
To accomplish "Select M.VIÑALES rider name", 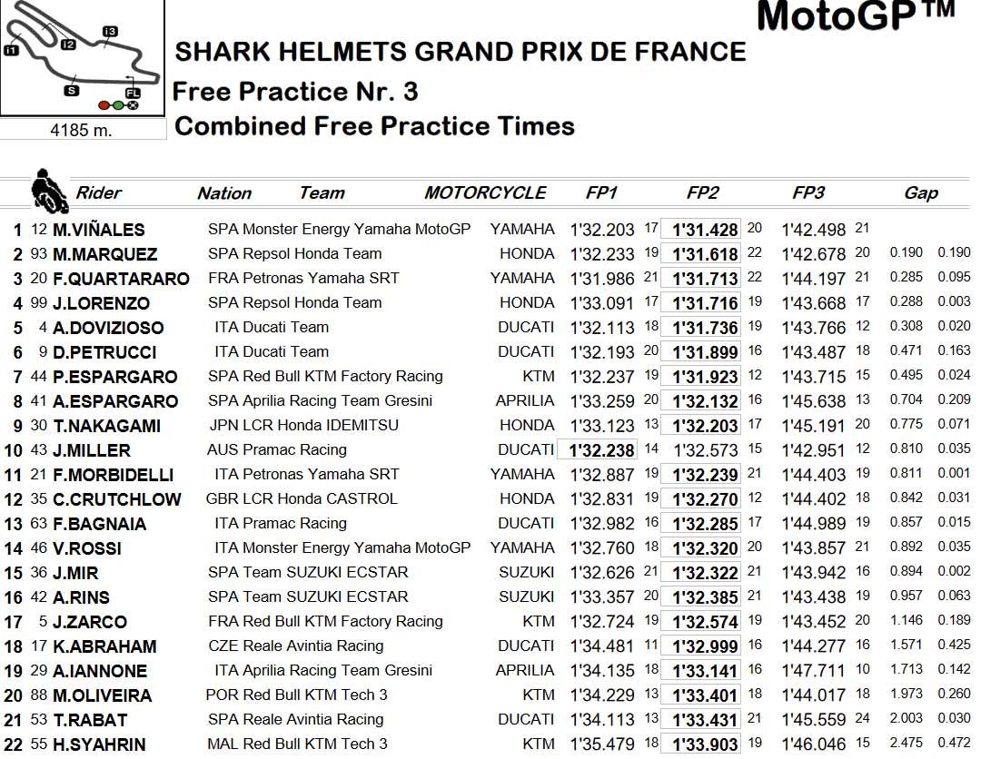I will tap(99, 230).
